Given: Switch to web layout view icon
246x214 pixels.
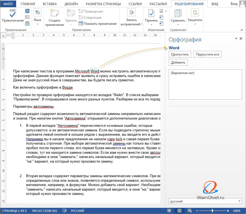Looking at the screenshot, I should click(189, 211).
